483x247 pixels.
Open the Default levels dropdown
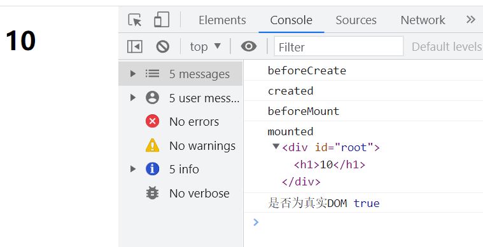(x=447, y=47)
